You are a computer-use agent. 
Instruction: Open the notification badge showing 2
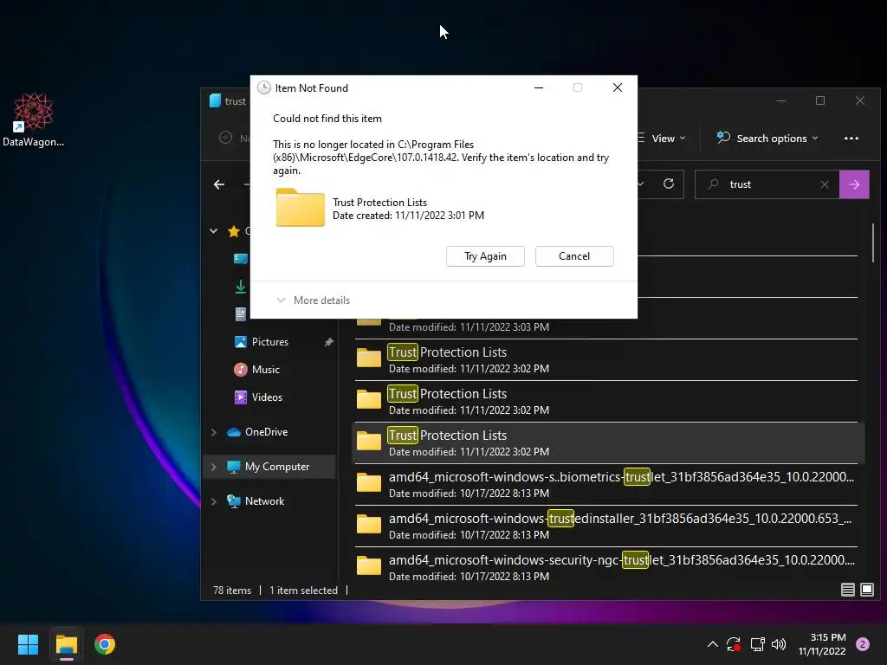tap(863, 644)
